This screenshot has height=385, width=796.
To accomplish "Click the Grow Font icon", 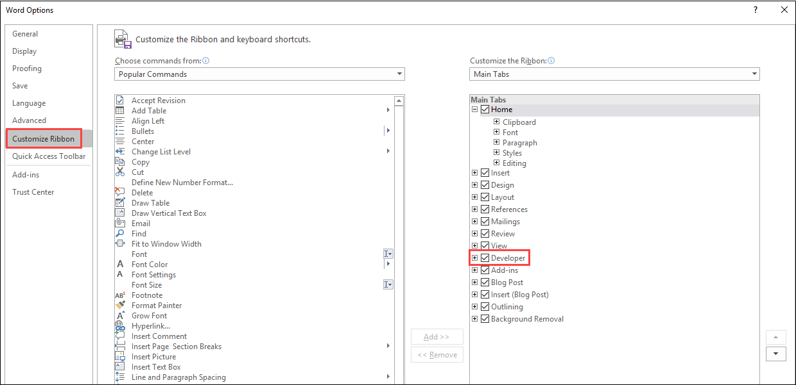I will click(x=119, y=316).
